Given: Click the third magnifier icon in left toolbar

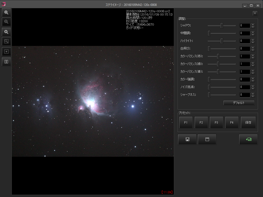Looking at the screenshot, I should [x=6, y=32].
